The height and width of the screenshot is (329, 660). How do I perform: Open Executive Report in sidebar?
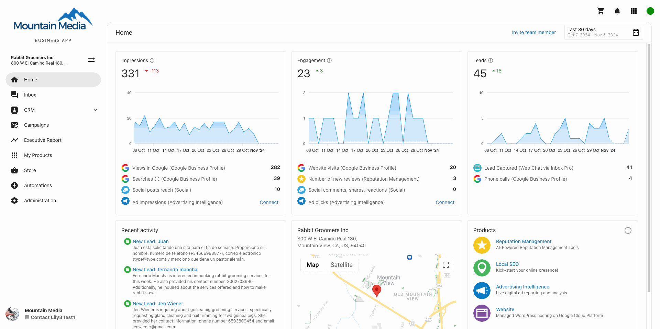click(53, 140)
